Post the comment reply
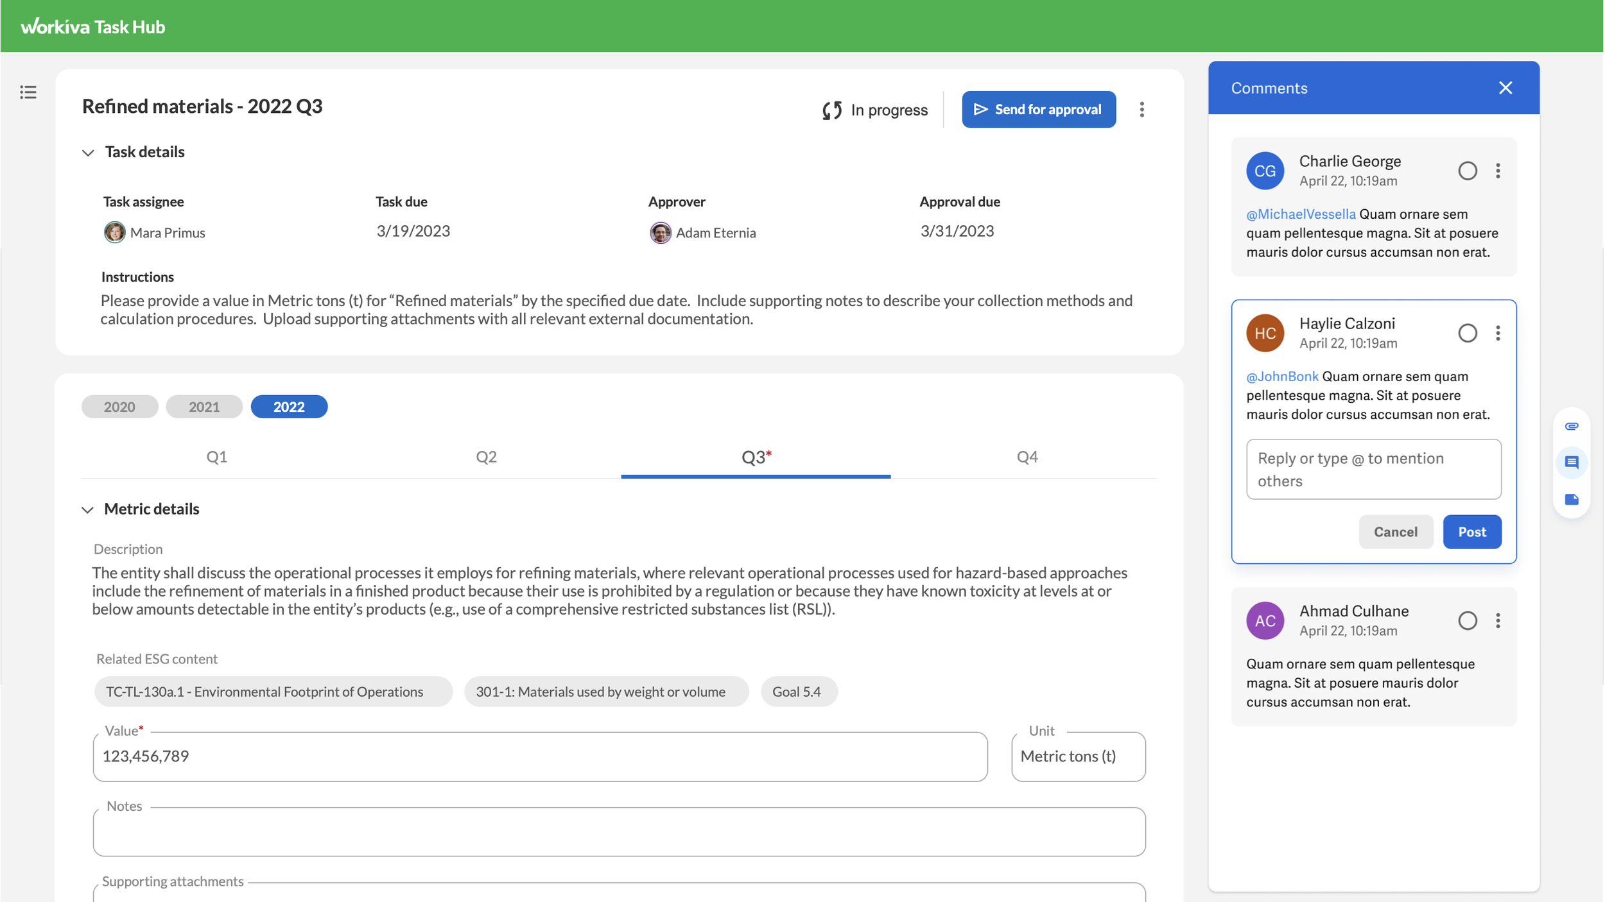Viewport: 1605px width, 902px height. pyautogui.click(x=1471, y=532)
